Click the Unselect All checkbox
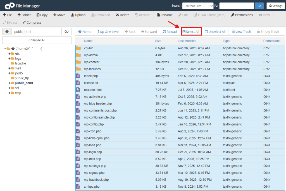This screenshot has width=286, height=191. click(x=206, y=32)
